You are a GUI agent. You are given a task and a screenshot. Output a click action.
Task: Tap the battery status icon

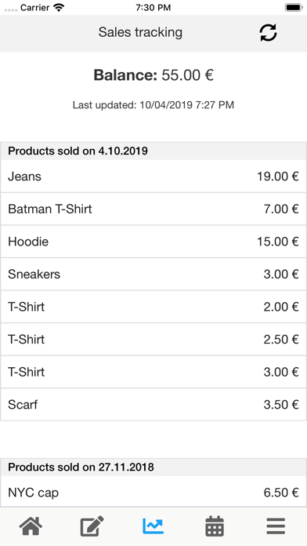(294, 7)
